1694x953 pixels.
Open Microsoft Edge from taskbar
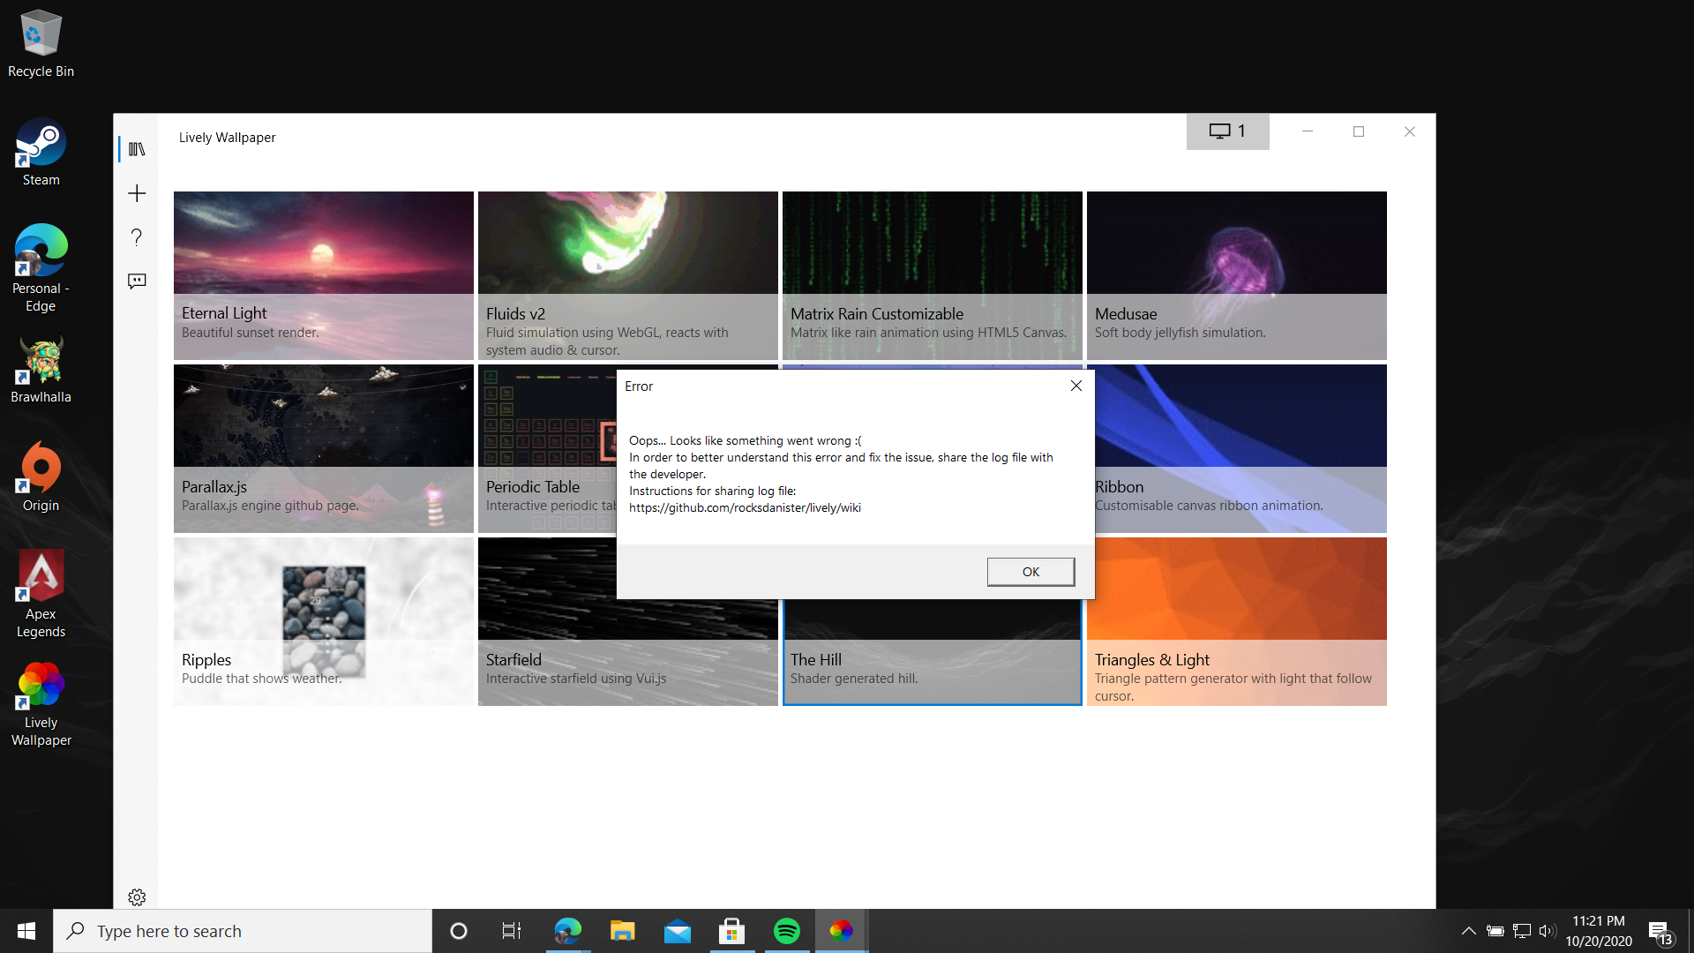[568, 931]
